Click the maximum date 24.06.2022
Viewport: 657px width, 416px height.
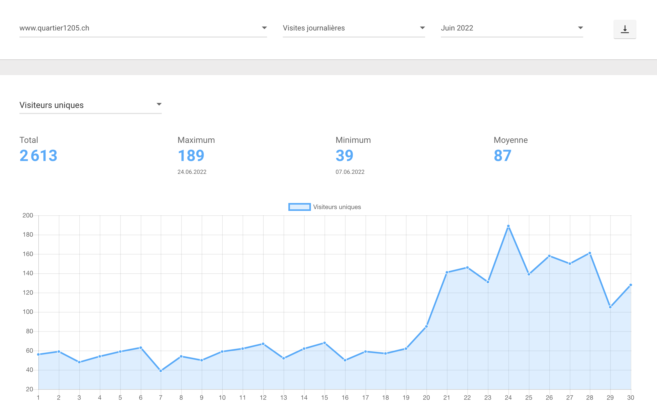tap(192, 172)
